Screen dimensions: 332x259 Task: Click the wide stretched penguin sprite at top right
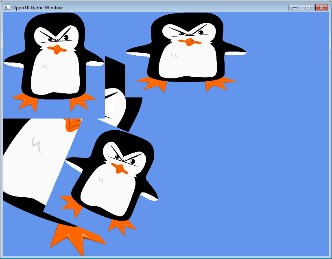tap(186, 52)
